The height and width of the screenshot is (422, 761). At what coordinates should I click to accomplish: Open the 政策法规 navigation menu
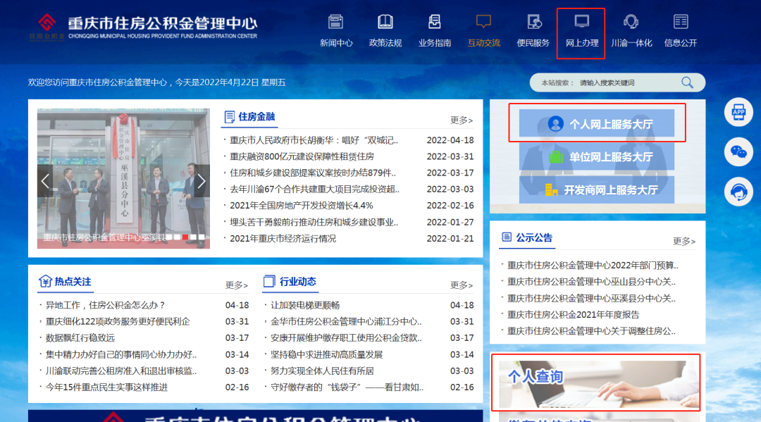385,32
